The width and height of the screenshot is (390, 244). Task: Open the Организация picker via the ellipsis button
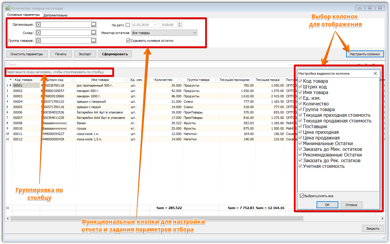point(93,25)
